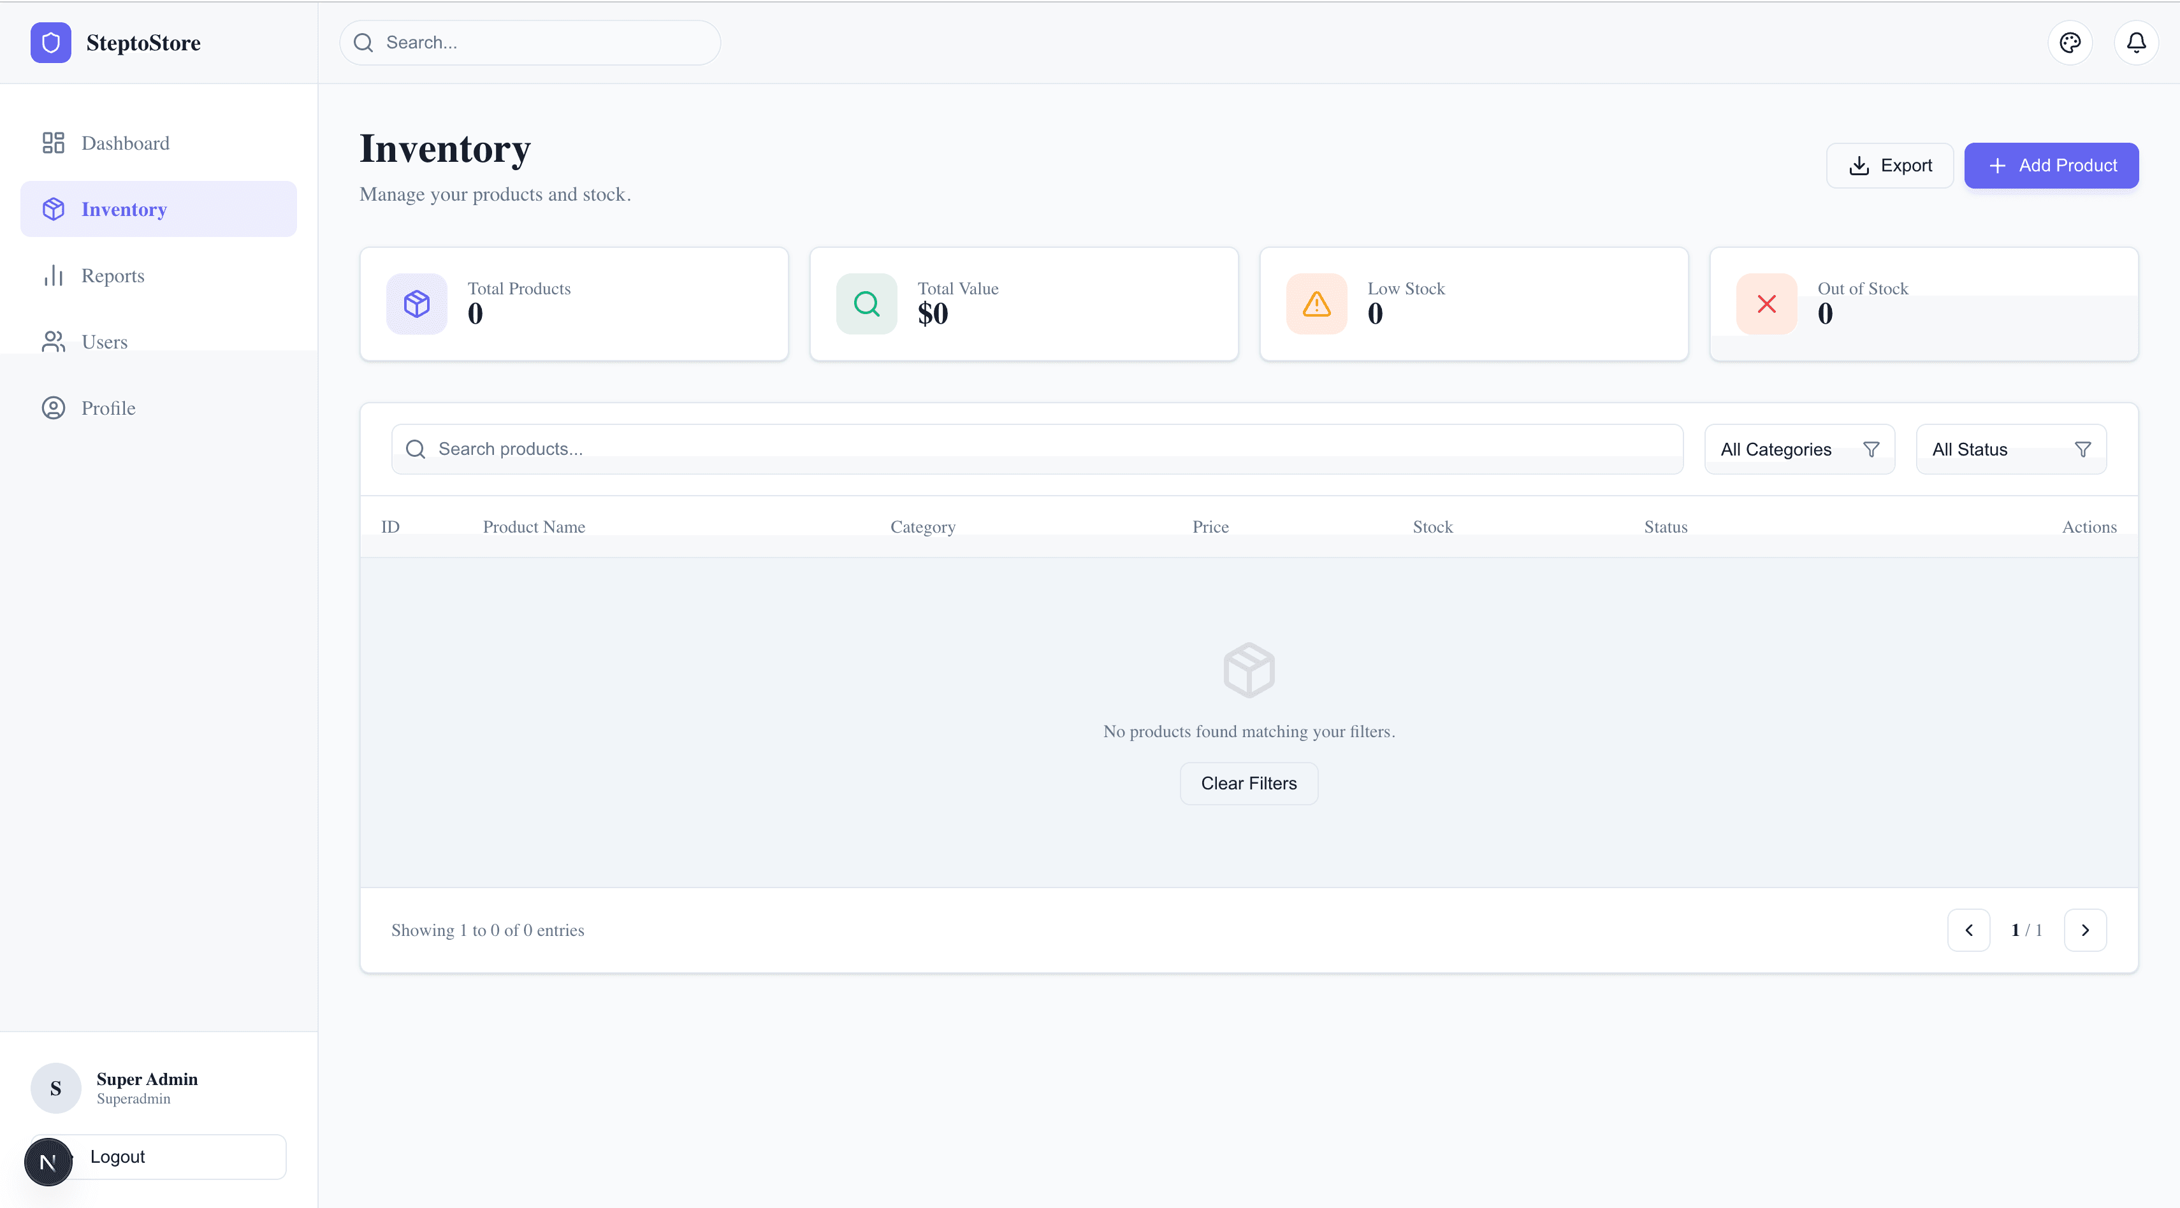Navigate to the Users page

pyautogui.click(x=104, y=342)
